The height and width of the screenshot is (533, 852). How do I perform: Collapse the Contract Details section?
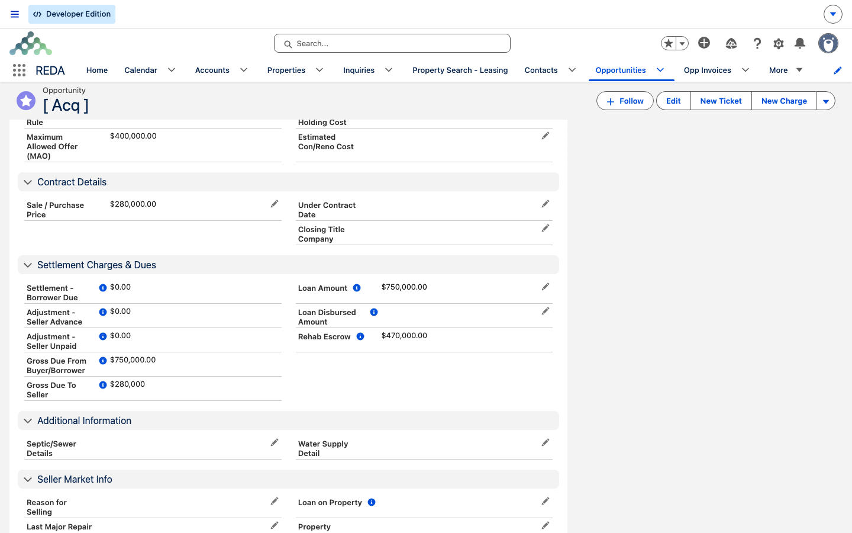(x=28, y=182)
